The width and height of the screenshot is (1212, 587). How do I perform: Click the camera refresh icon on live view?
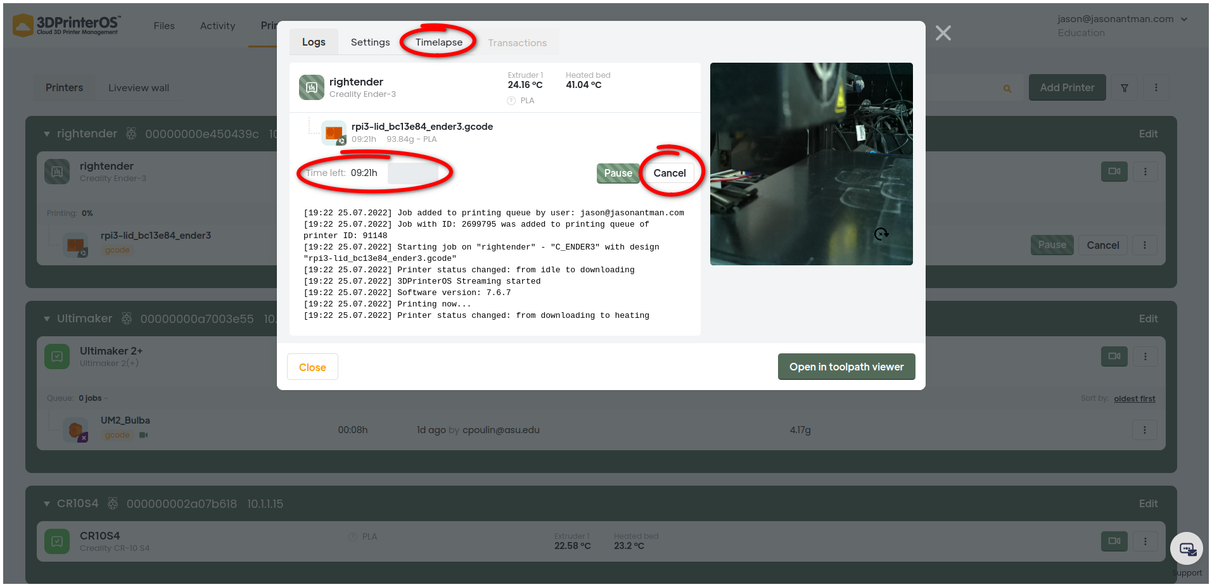(x=881, y=234)
